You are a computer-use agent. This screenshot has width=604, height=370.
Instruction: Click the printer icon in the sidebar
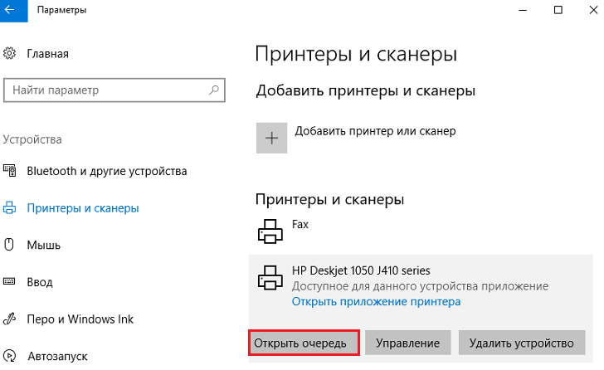point(10,208)
